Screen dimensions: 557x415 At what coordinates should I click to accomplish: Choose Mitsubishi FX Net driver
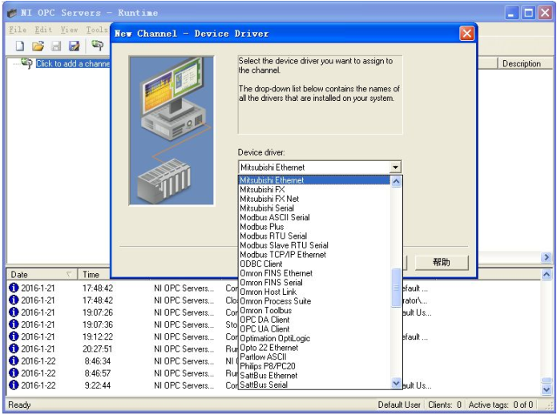tap(314, 199)
